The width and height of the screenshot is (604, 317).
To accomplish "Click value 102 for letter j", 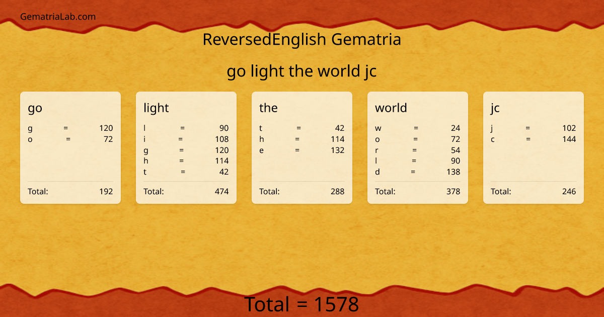I will [569, 128].
